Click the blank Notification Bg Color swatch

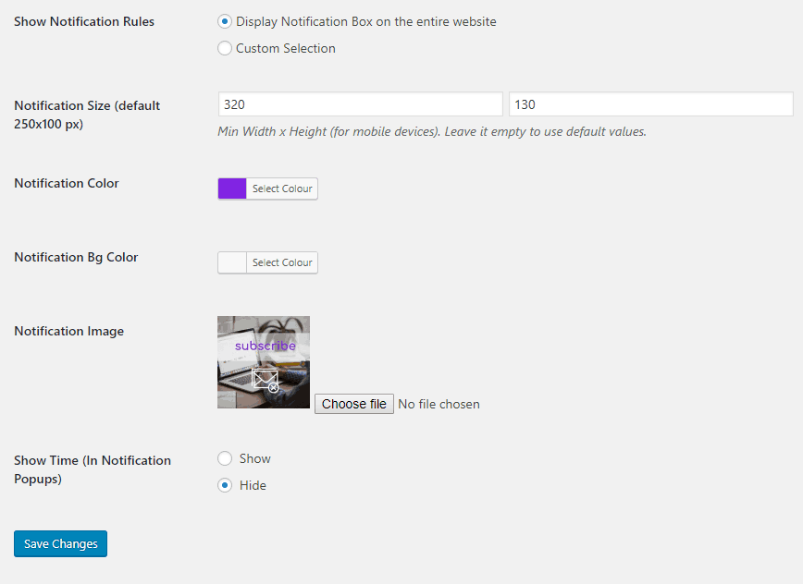tap(230, 262)
